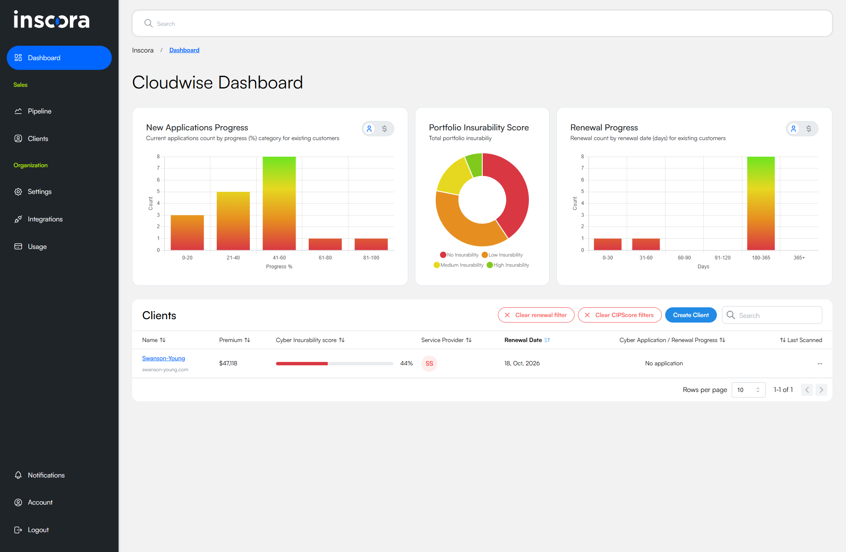
Task: Open Notifications from the sidebar
Action: click(x=46, y=475)
